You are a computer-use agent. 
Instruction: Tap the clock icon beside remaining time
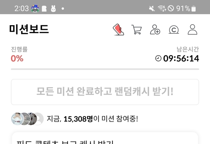(x=158, y=59)
